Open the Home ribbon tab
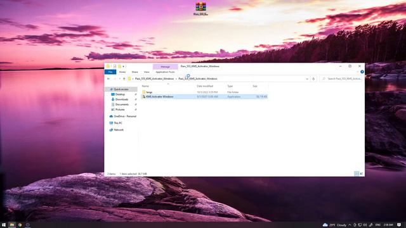 (x=122, y=72)
